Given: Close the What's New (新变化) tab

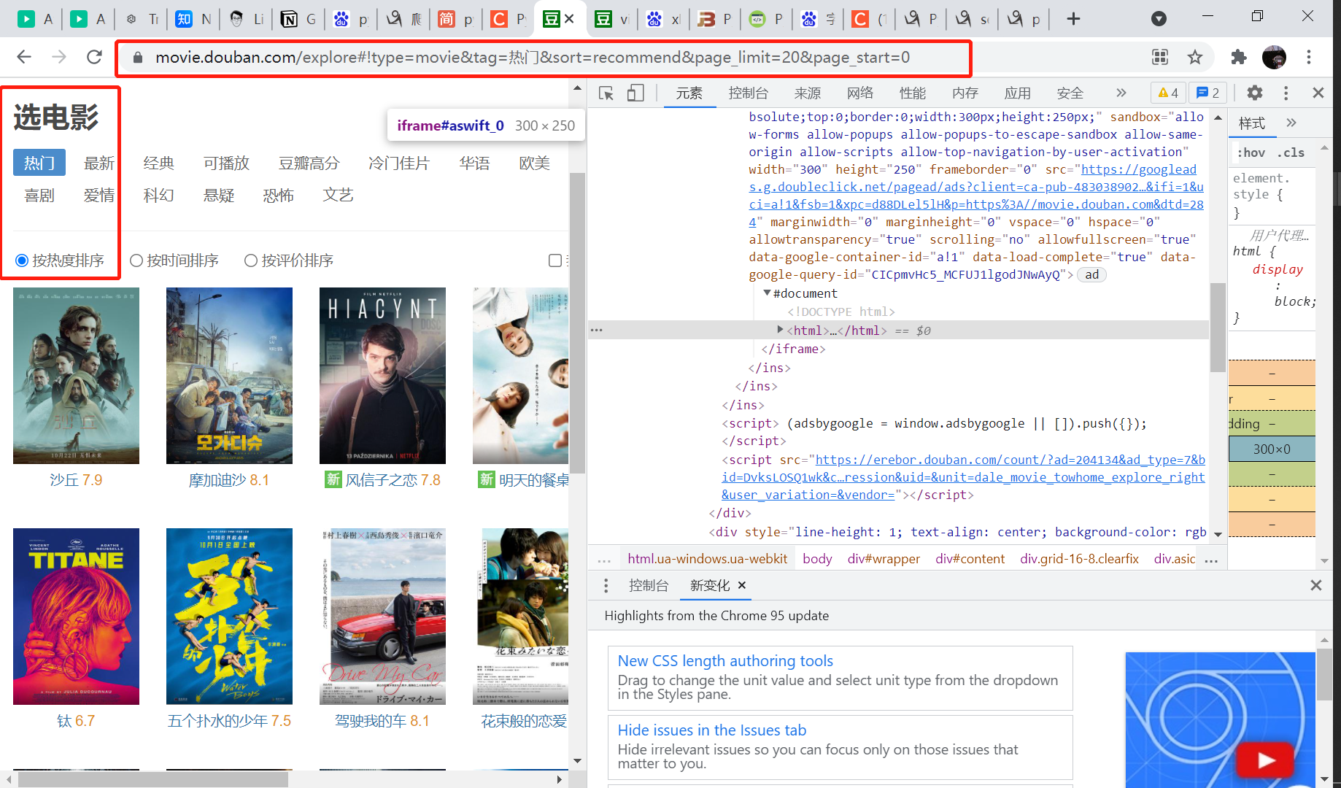Looking at the screenshot, I should [x=742, y=585].
